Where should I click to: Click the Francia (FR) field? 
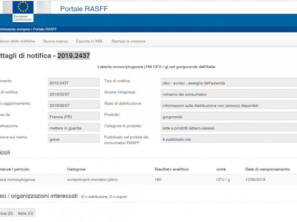[74, 116]
